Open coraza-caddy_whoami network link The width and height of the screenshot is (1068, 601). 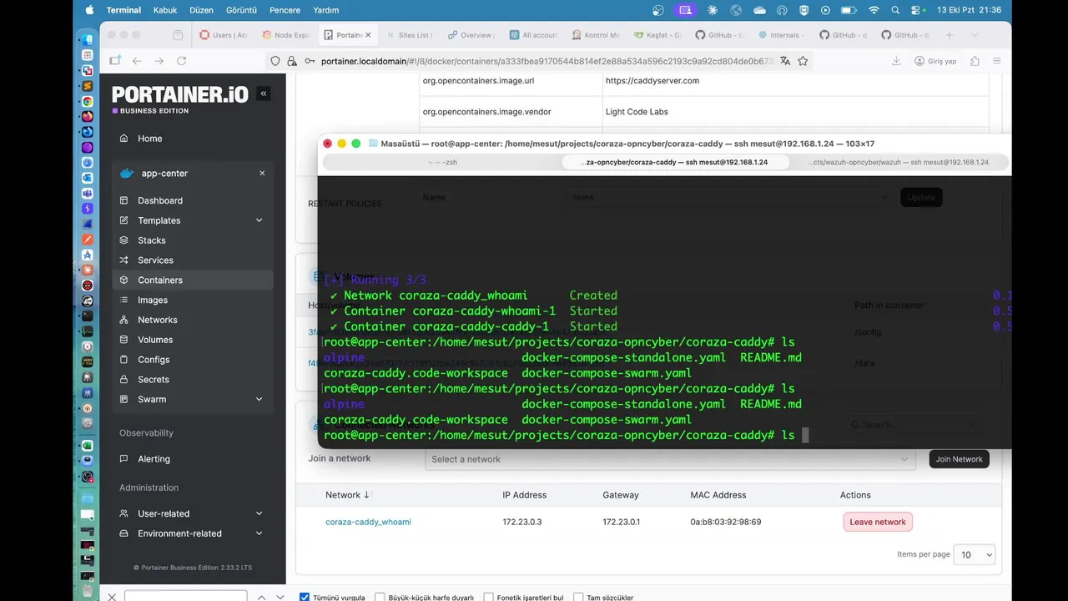tap(368, 522)
